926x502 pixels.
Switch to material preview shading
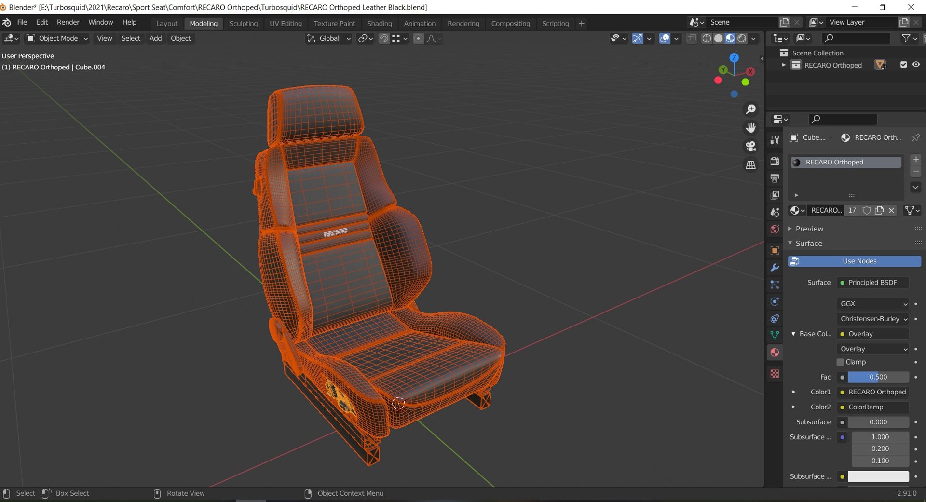click(x=730, y=39)
